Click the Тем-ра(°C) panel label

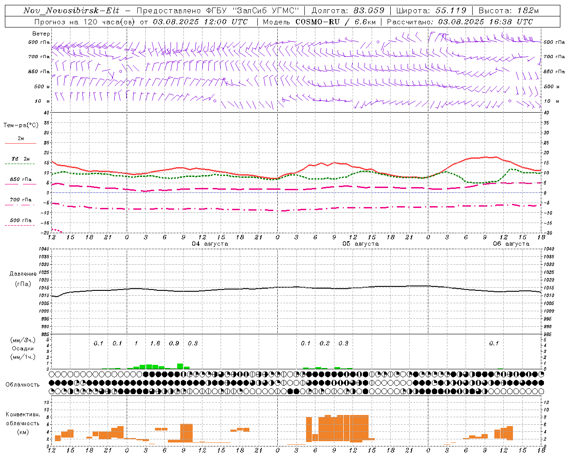click(x=21, y=125)
